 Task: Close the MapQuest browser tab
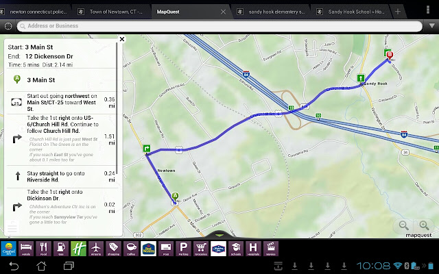(223, 12)
